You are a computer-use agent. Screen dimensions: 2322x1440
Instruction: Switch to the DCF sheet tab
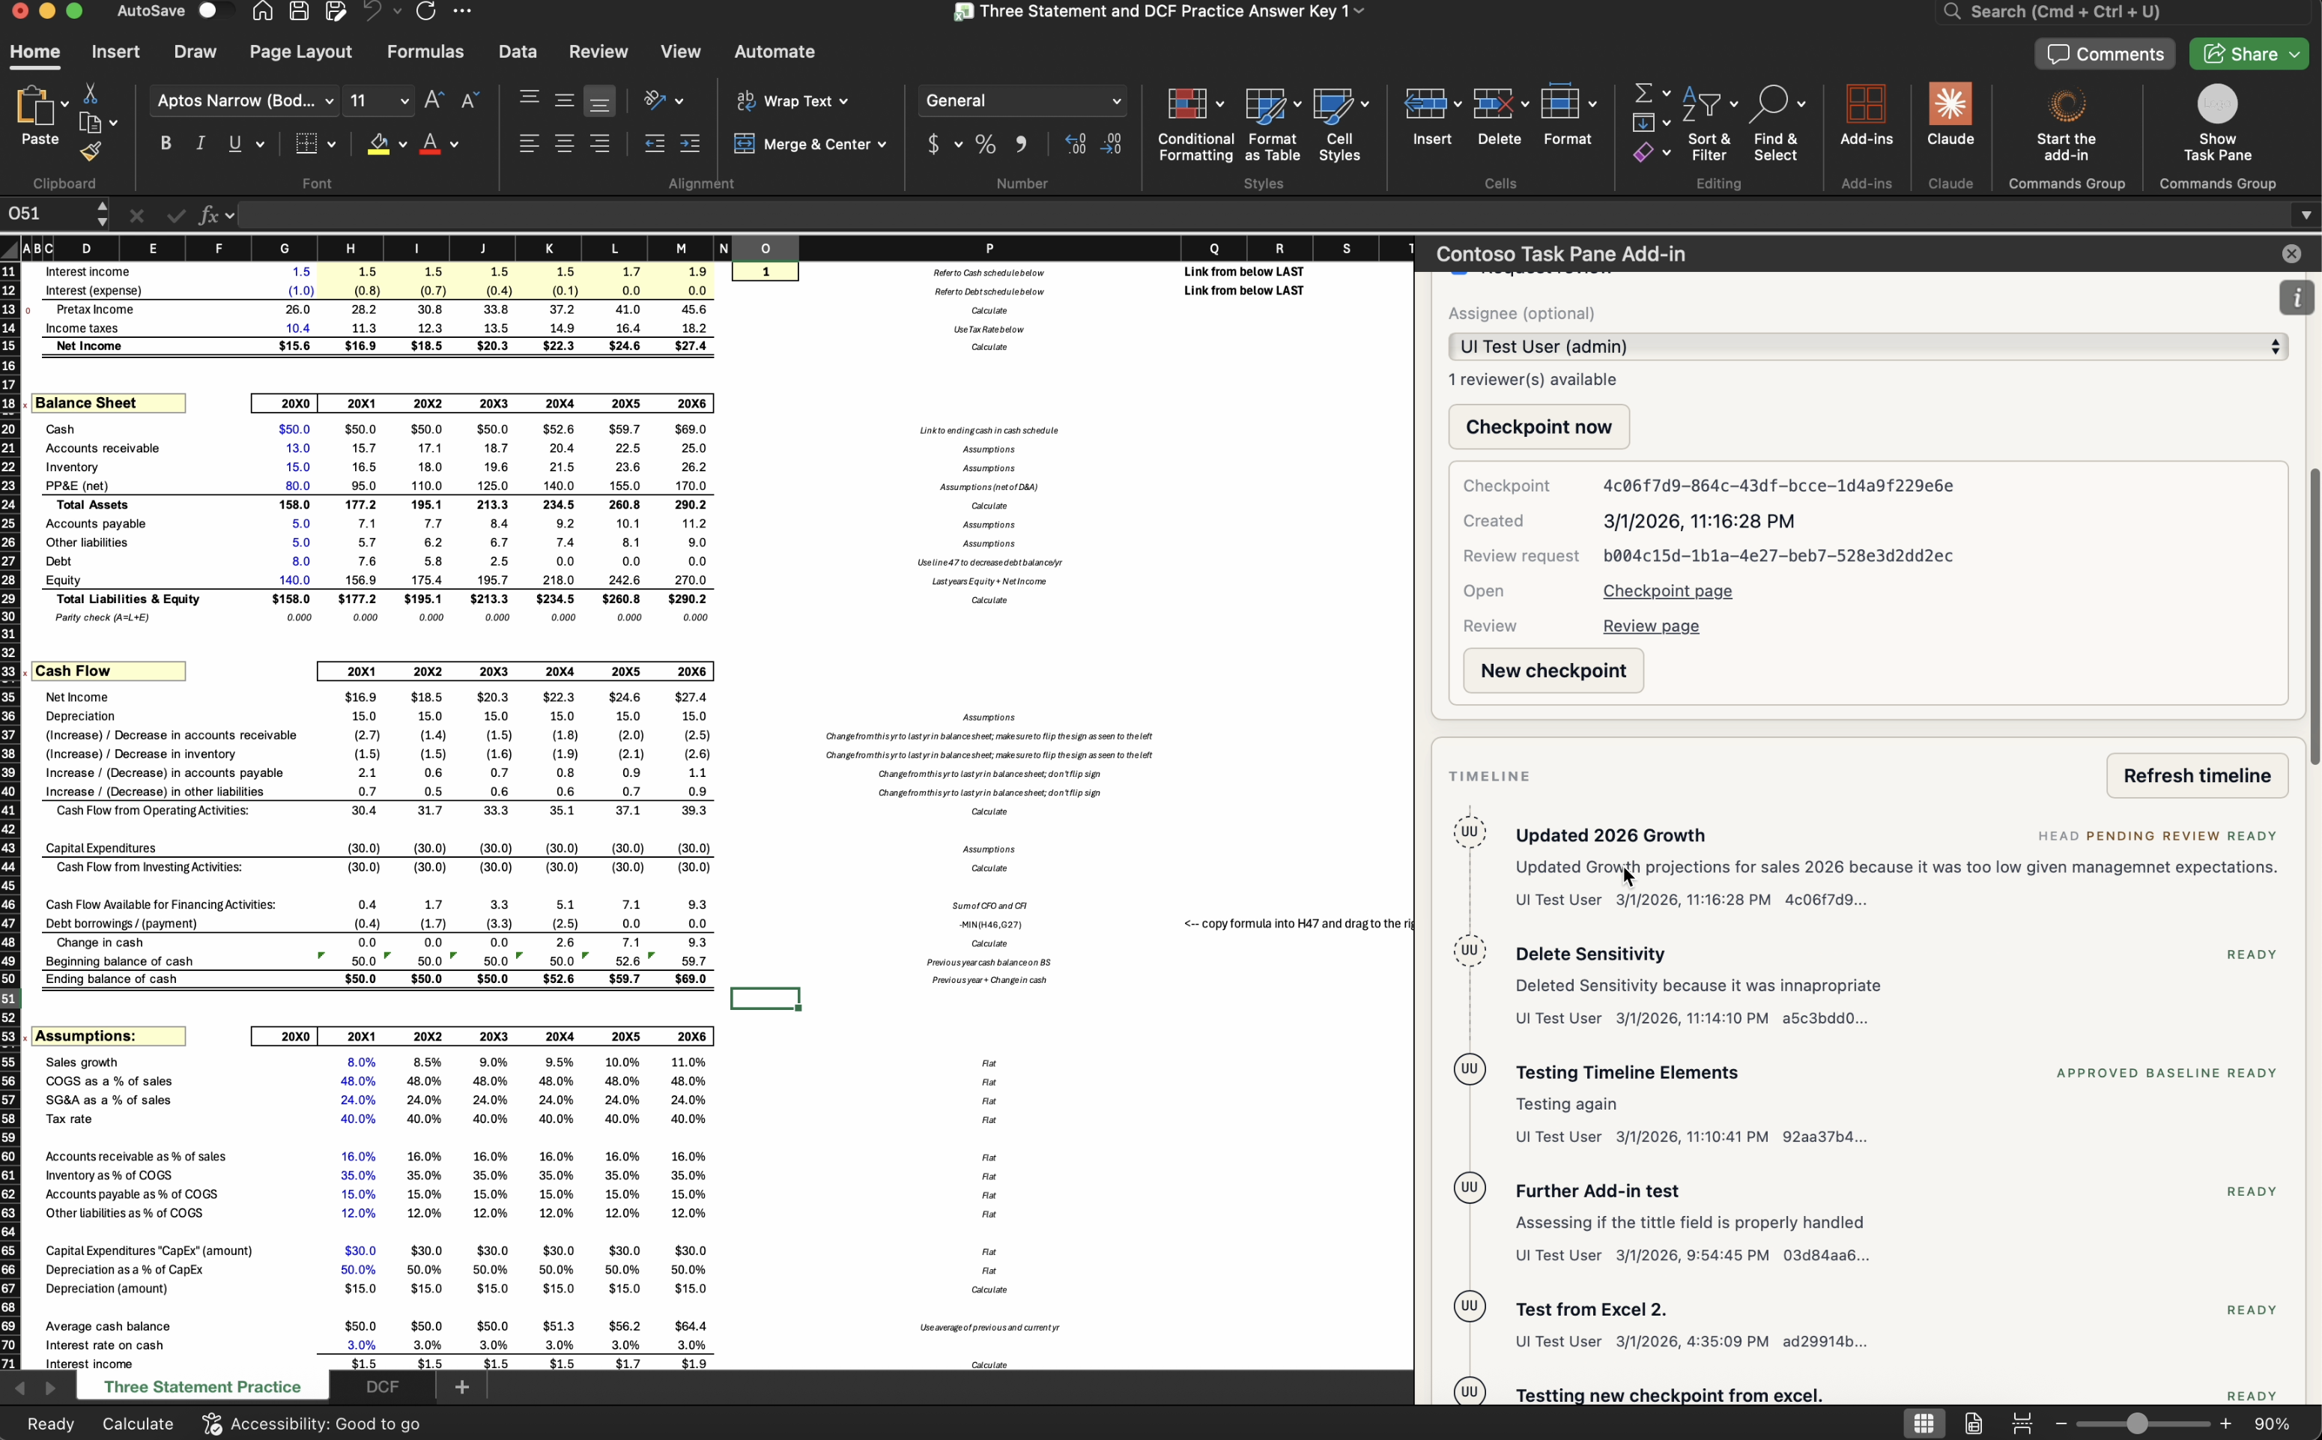click(x=382, y=1387)
